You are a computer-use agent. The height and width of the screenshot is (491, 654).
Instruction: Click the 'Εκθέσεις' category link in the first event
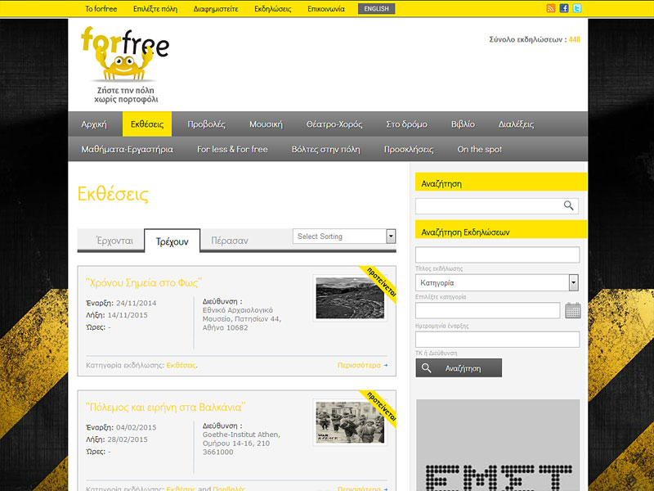pyautogui.click(x=181, y=365)
